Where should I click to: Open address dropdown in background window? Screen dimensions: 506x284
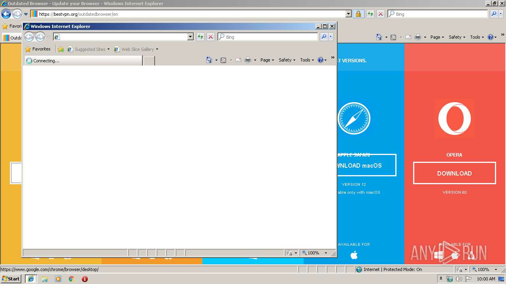[x=348, y=14]
